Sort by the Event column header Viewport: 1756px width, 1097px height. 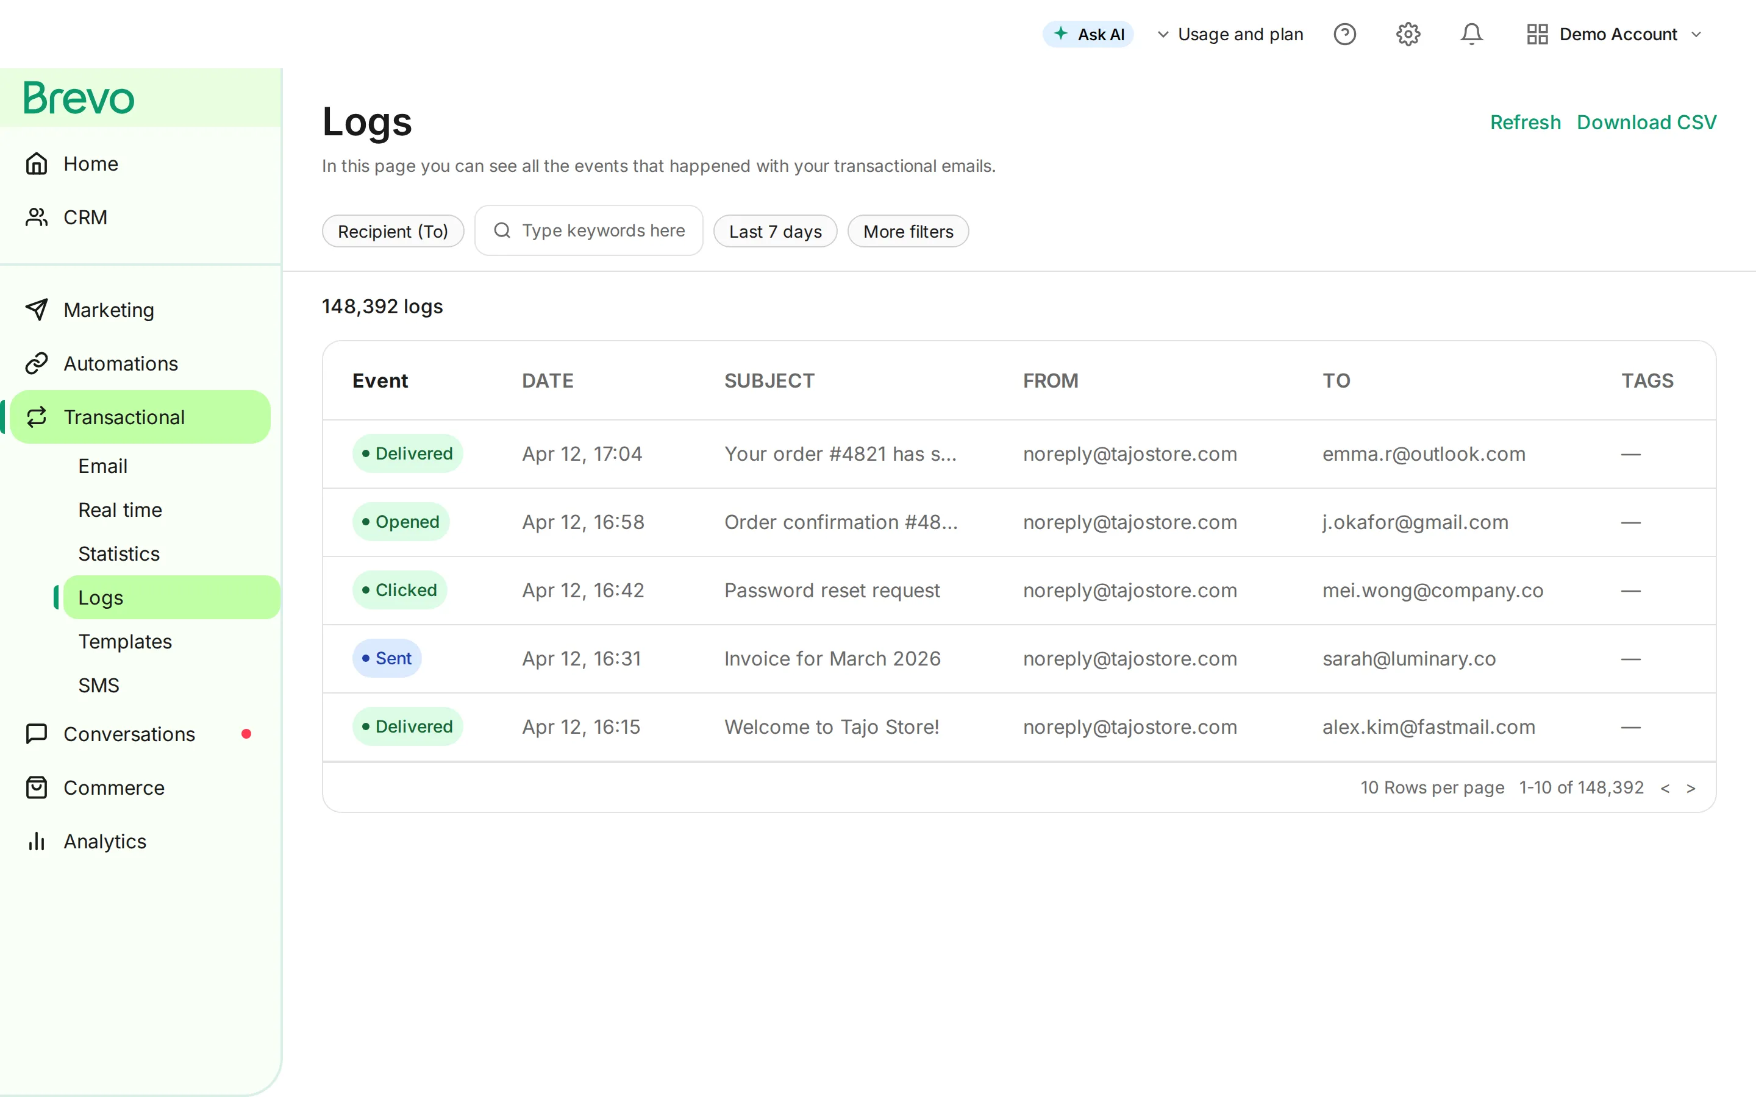pyautogui.click(x=380, y=380)
